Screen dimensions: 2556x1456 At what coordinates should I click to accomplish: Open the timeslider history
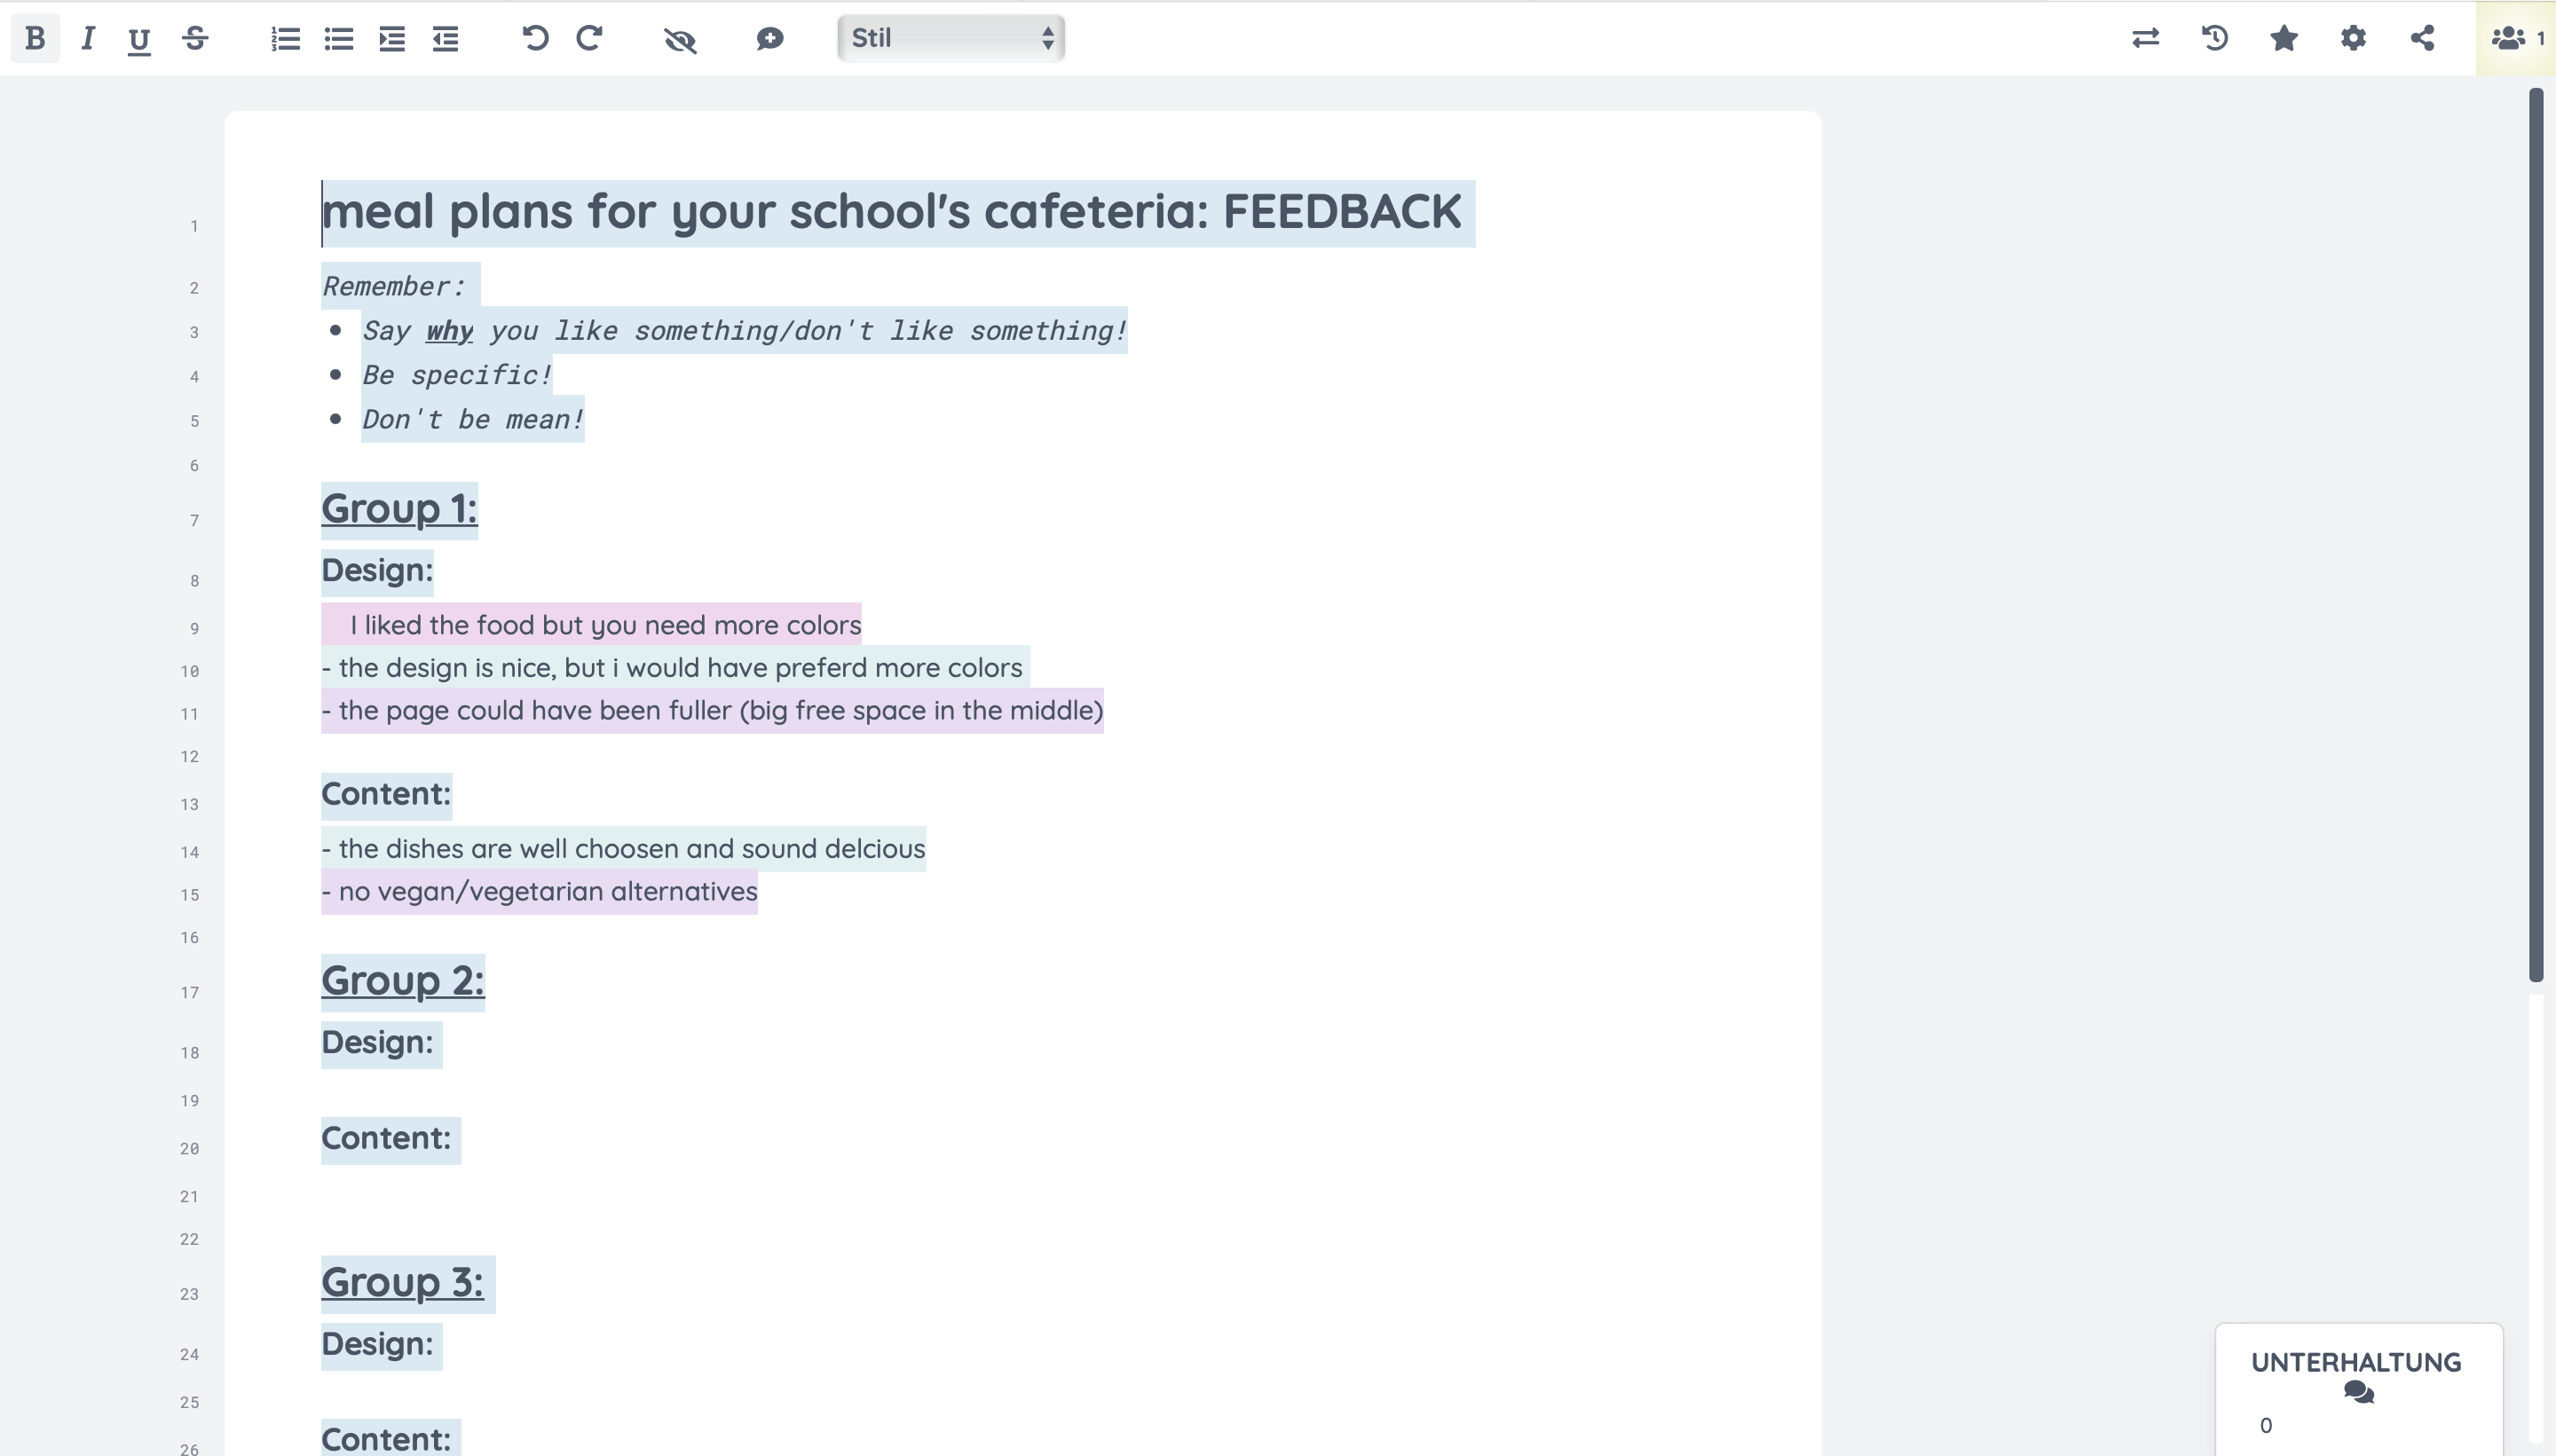click(x=2215, y=38)
